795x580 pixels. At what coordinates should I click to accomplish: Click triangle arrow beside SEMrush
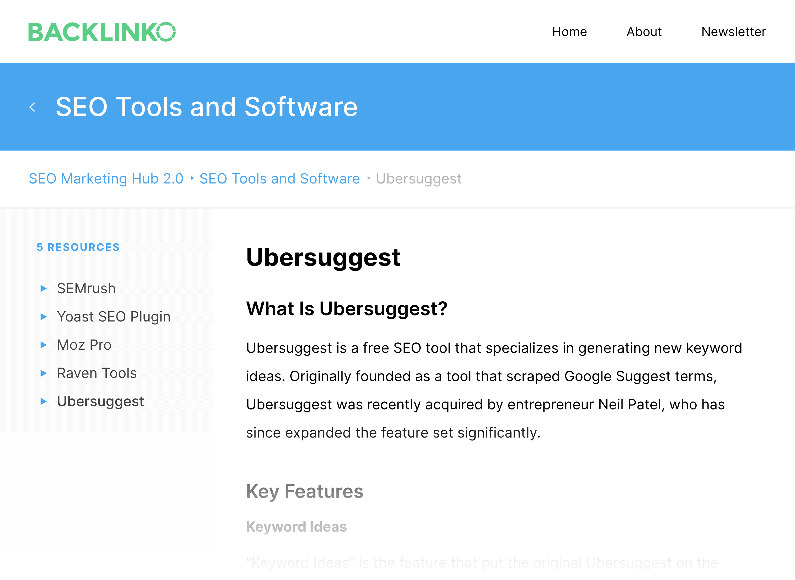(44, 289)
